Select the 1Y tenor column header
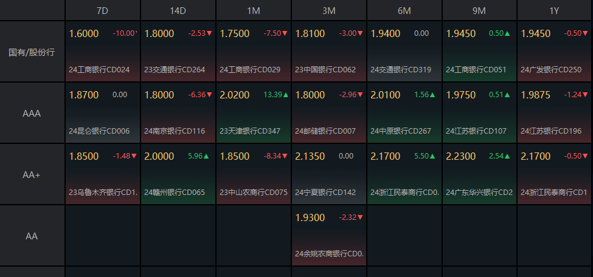 click(x=555, y=10)
